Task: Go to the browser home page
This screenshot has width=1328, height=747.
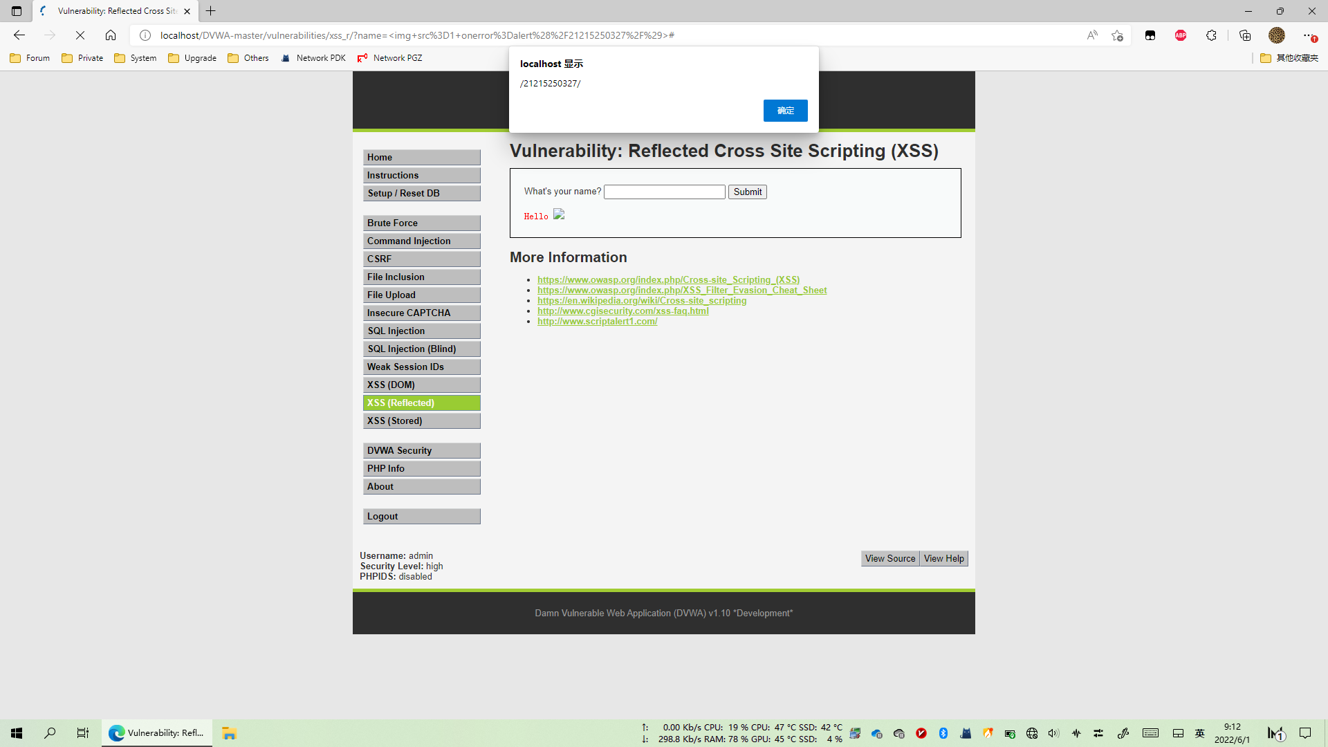Action: coord(111,35)
